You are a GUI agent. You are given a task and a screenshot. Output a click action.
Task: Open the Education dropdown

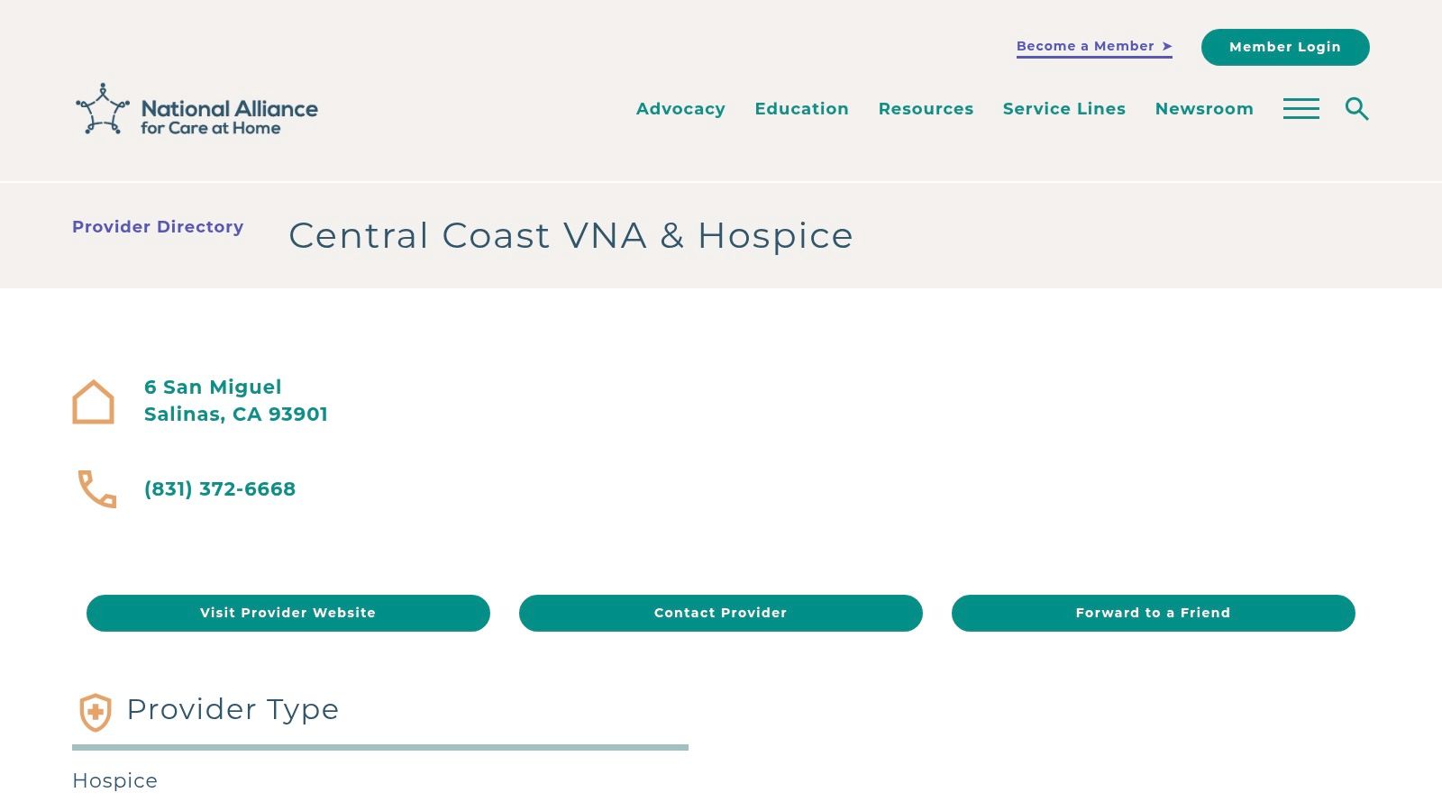pyautogui.click(x=801, y=108)
